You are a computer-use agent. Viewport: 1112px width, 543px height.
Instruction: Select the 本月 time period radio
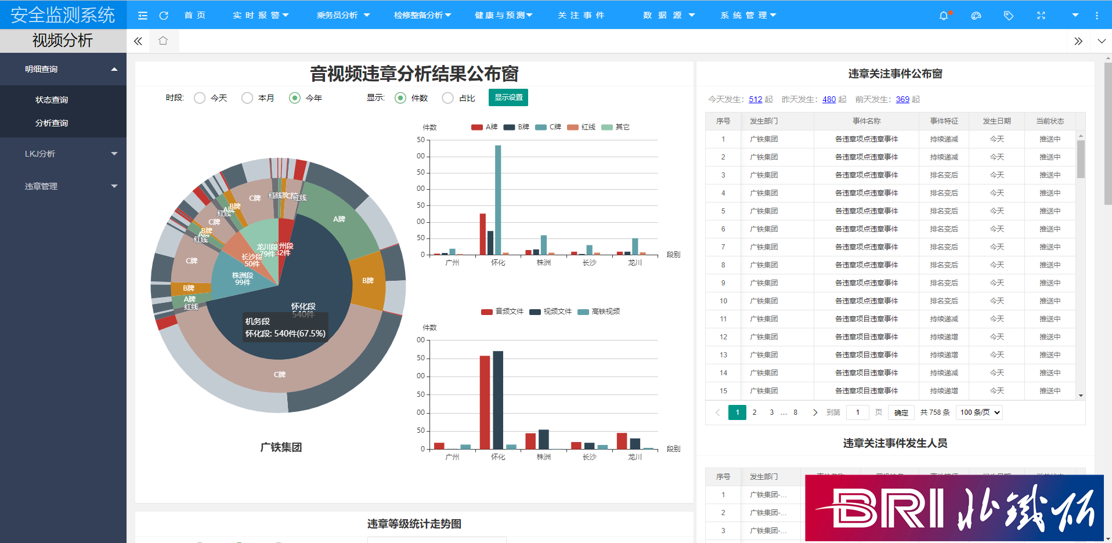point(247,98)
